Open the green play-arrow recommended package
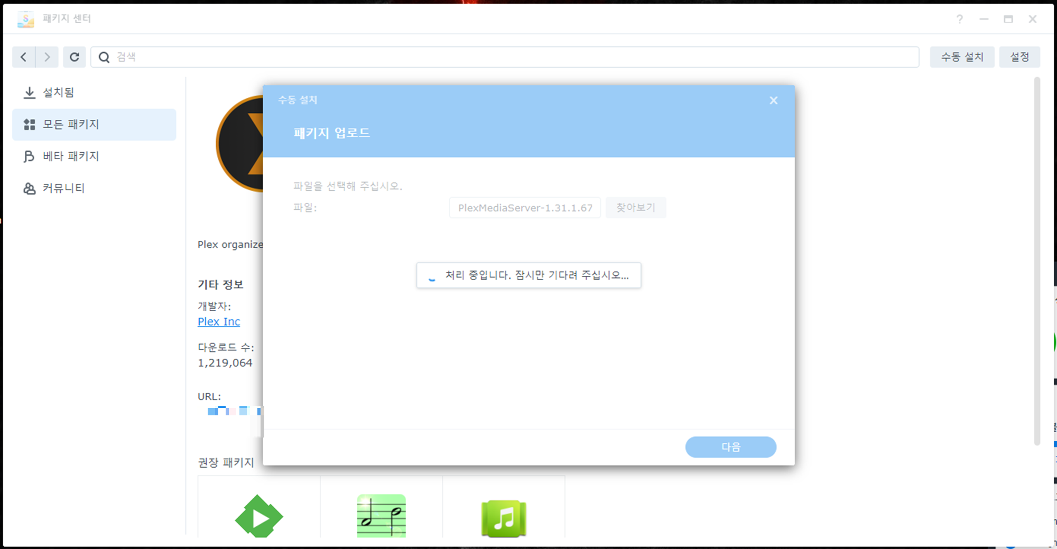Screen dimensions: 1057x549 pyautogui.click(x=259, y=516)
